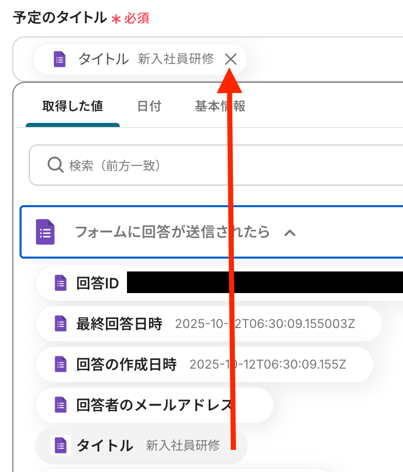This screenshot has height=472, width=403.
Task: Click the Forms icon next to 回答ID
Action: (61, 283)
